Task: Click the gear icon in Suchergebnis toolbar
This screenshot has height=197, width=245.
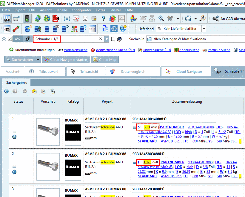Action: pyautogui.click(x=25, y=91)
